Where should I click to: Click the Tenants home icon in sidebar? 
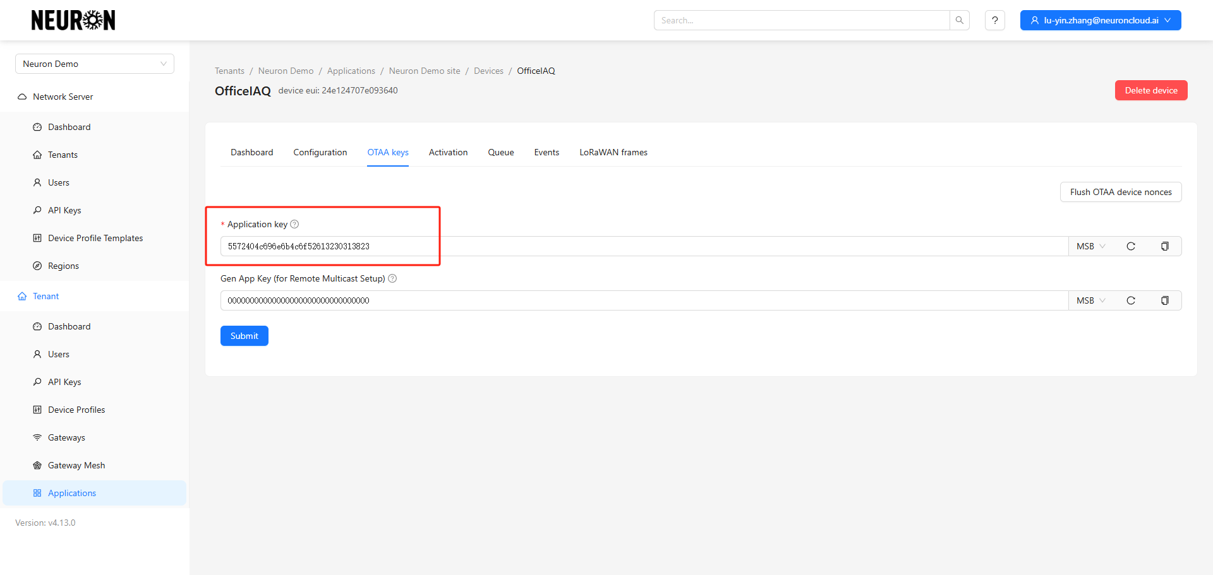click(37, 155)
